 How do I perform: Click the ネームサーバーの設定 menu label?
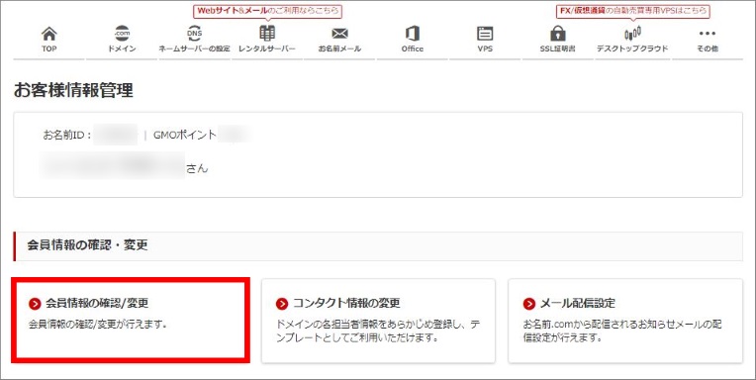194,48
